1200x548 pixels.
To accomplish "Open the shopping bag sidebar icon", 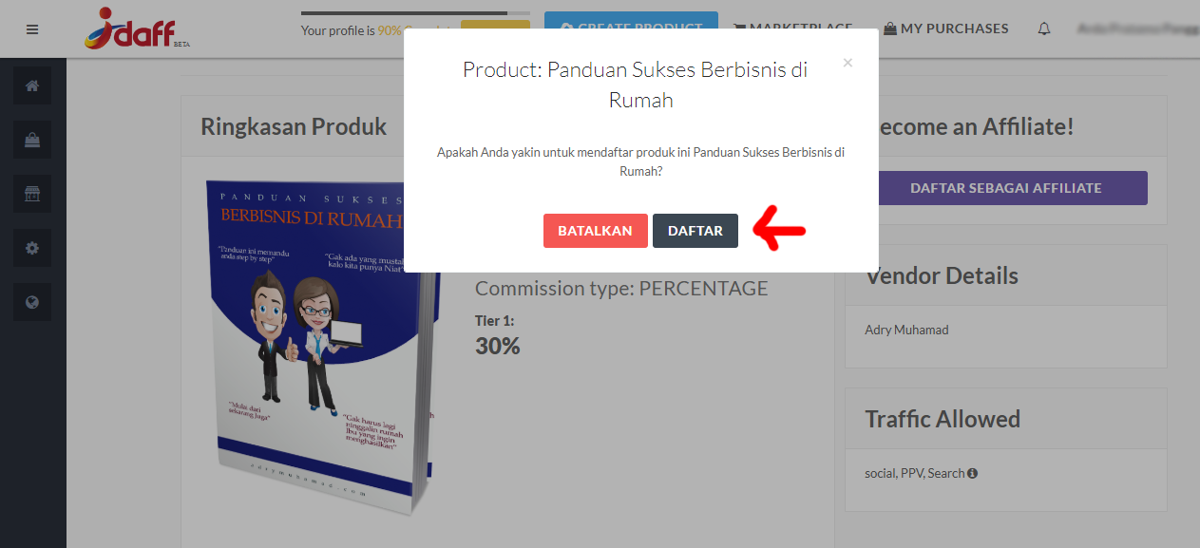I will 32,140.
